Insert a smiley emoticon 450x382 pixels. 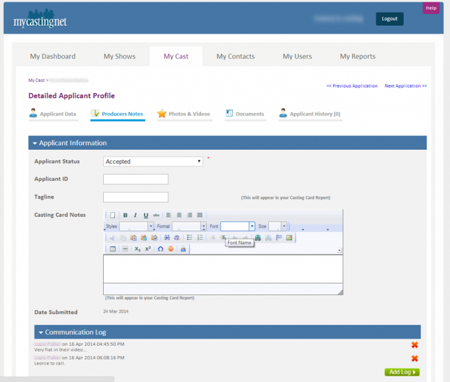pyautogui.click(x=171, y=249)
